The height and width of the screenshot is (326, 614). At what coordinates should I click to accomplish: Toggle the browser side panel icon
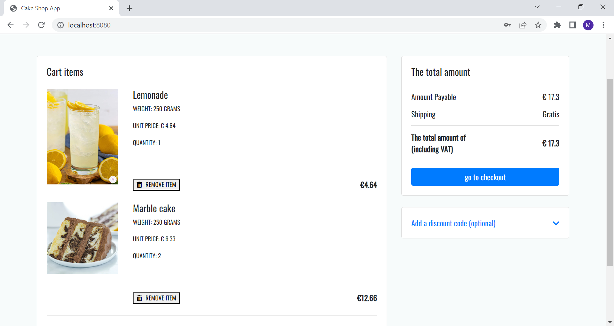[573, 25]
